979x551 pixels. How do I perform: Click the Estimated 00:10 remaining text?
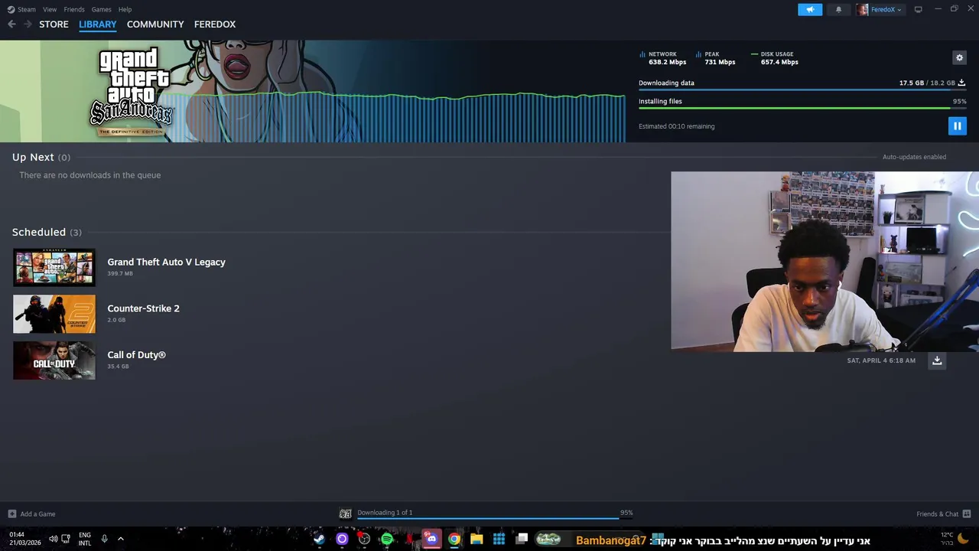tap(677, 126)
